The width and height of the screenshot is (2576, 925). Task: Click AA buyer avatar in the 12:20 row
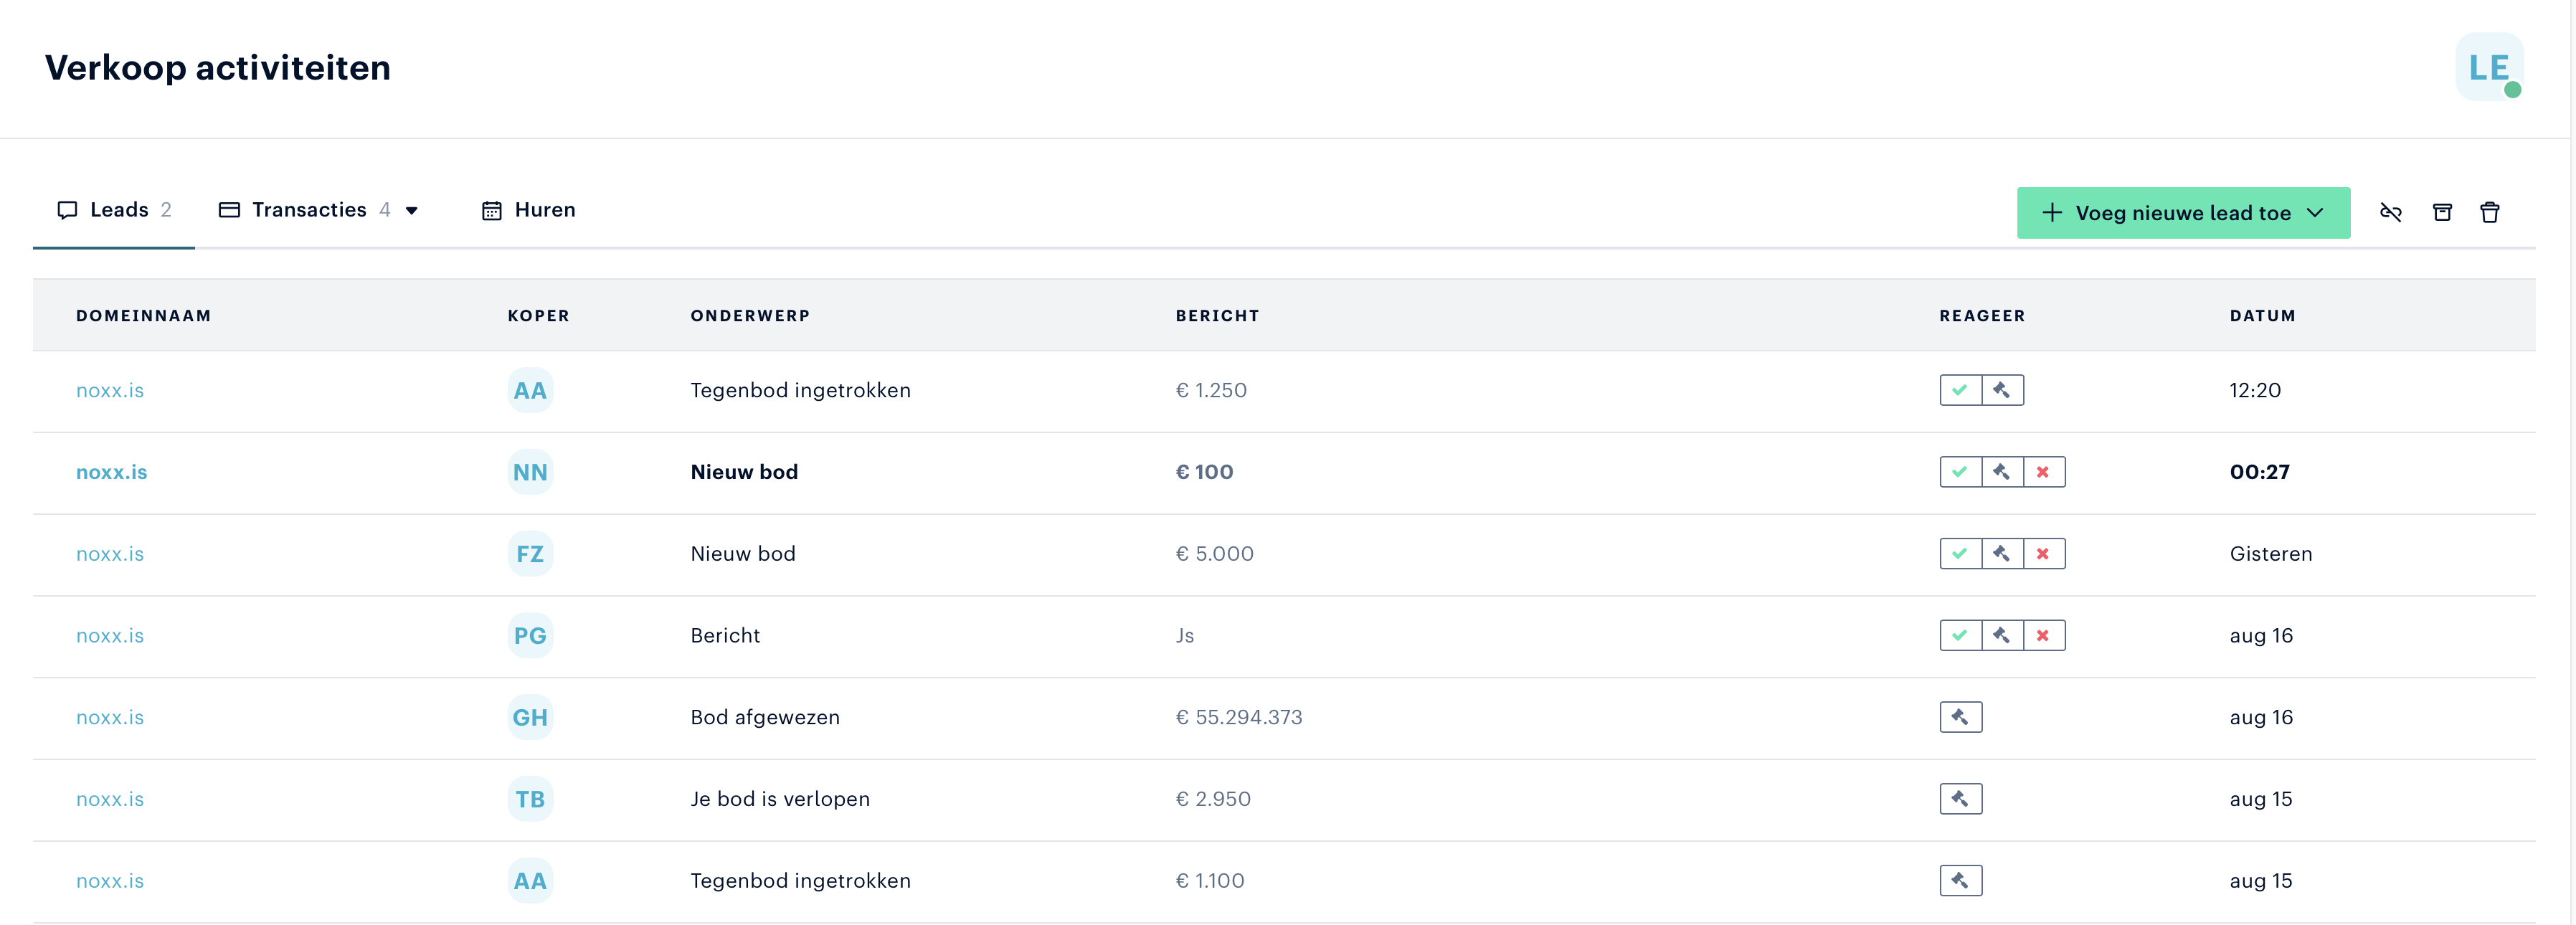530,391
